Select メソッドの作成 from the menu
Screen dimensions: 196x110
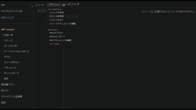(x=57, y=12)
